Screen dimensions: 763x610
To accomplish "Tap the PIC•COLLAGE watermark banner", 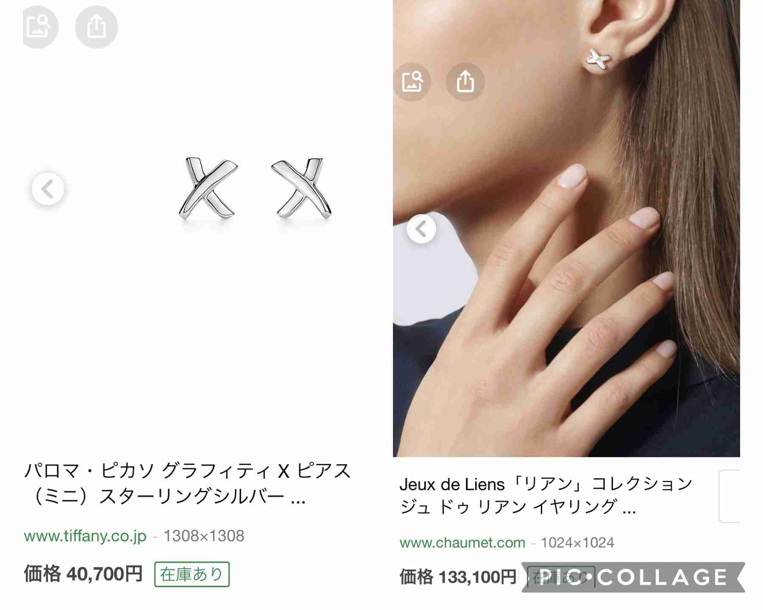I will (633, 577).
